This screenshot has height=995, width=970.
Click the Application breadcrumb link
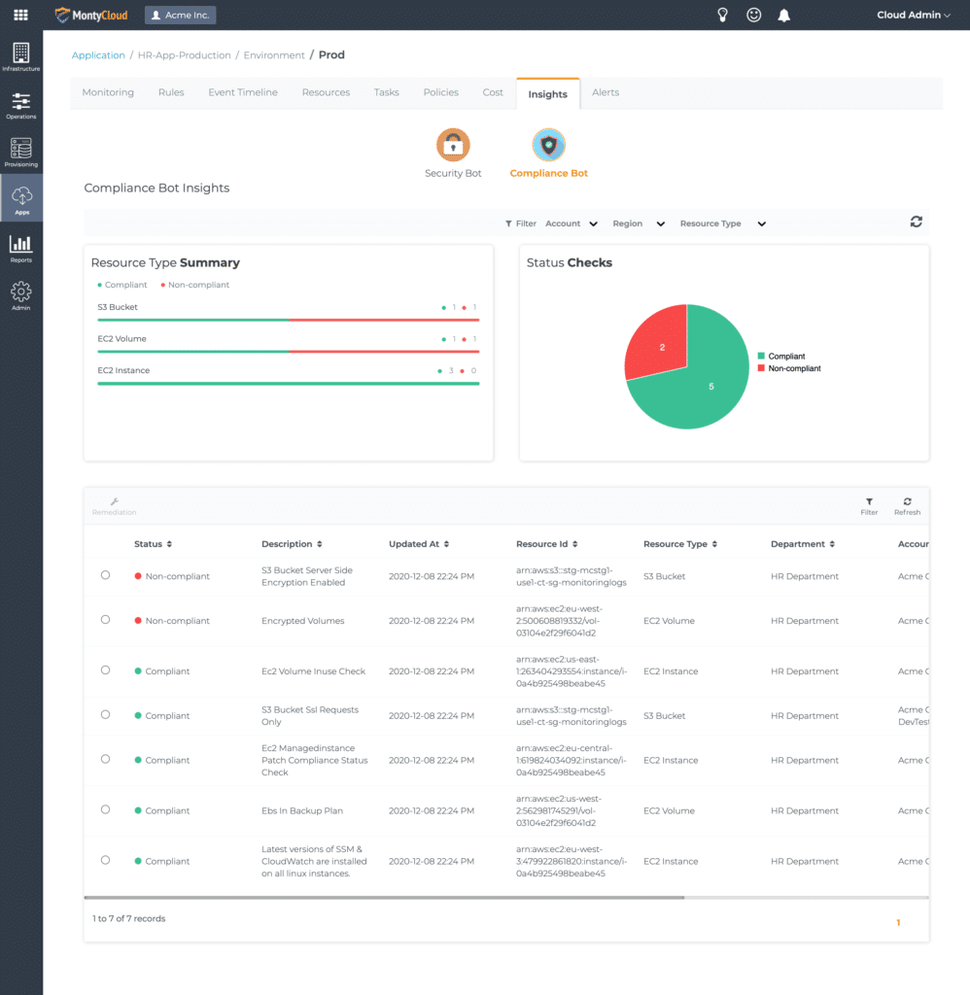point(98,55)
